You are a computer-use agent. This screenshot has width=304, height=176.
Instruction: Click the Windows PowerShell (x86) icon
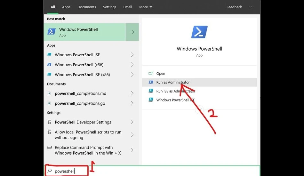click(49, 65)
